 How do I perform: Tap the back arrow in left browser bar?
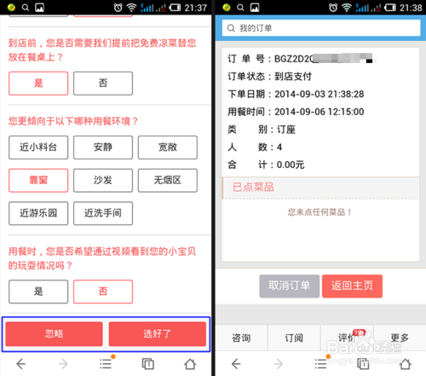(x=21, y=364)
